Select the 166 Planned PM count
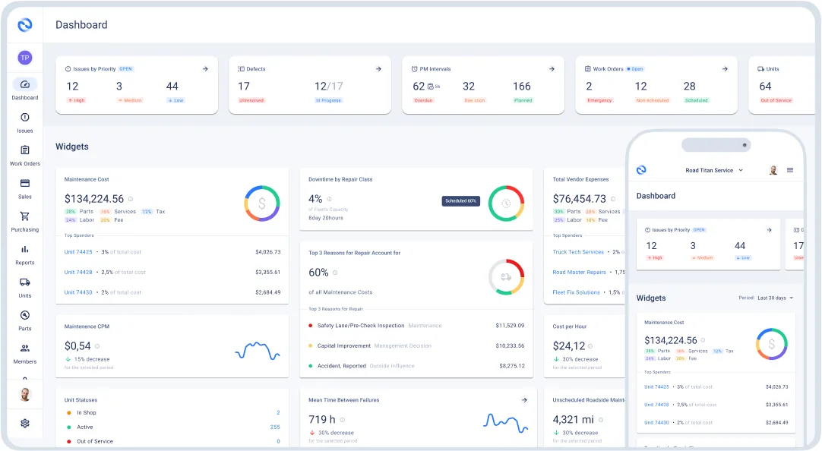 (522, 87)
